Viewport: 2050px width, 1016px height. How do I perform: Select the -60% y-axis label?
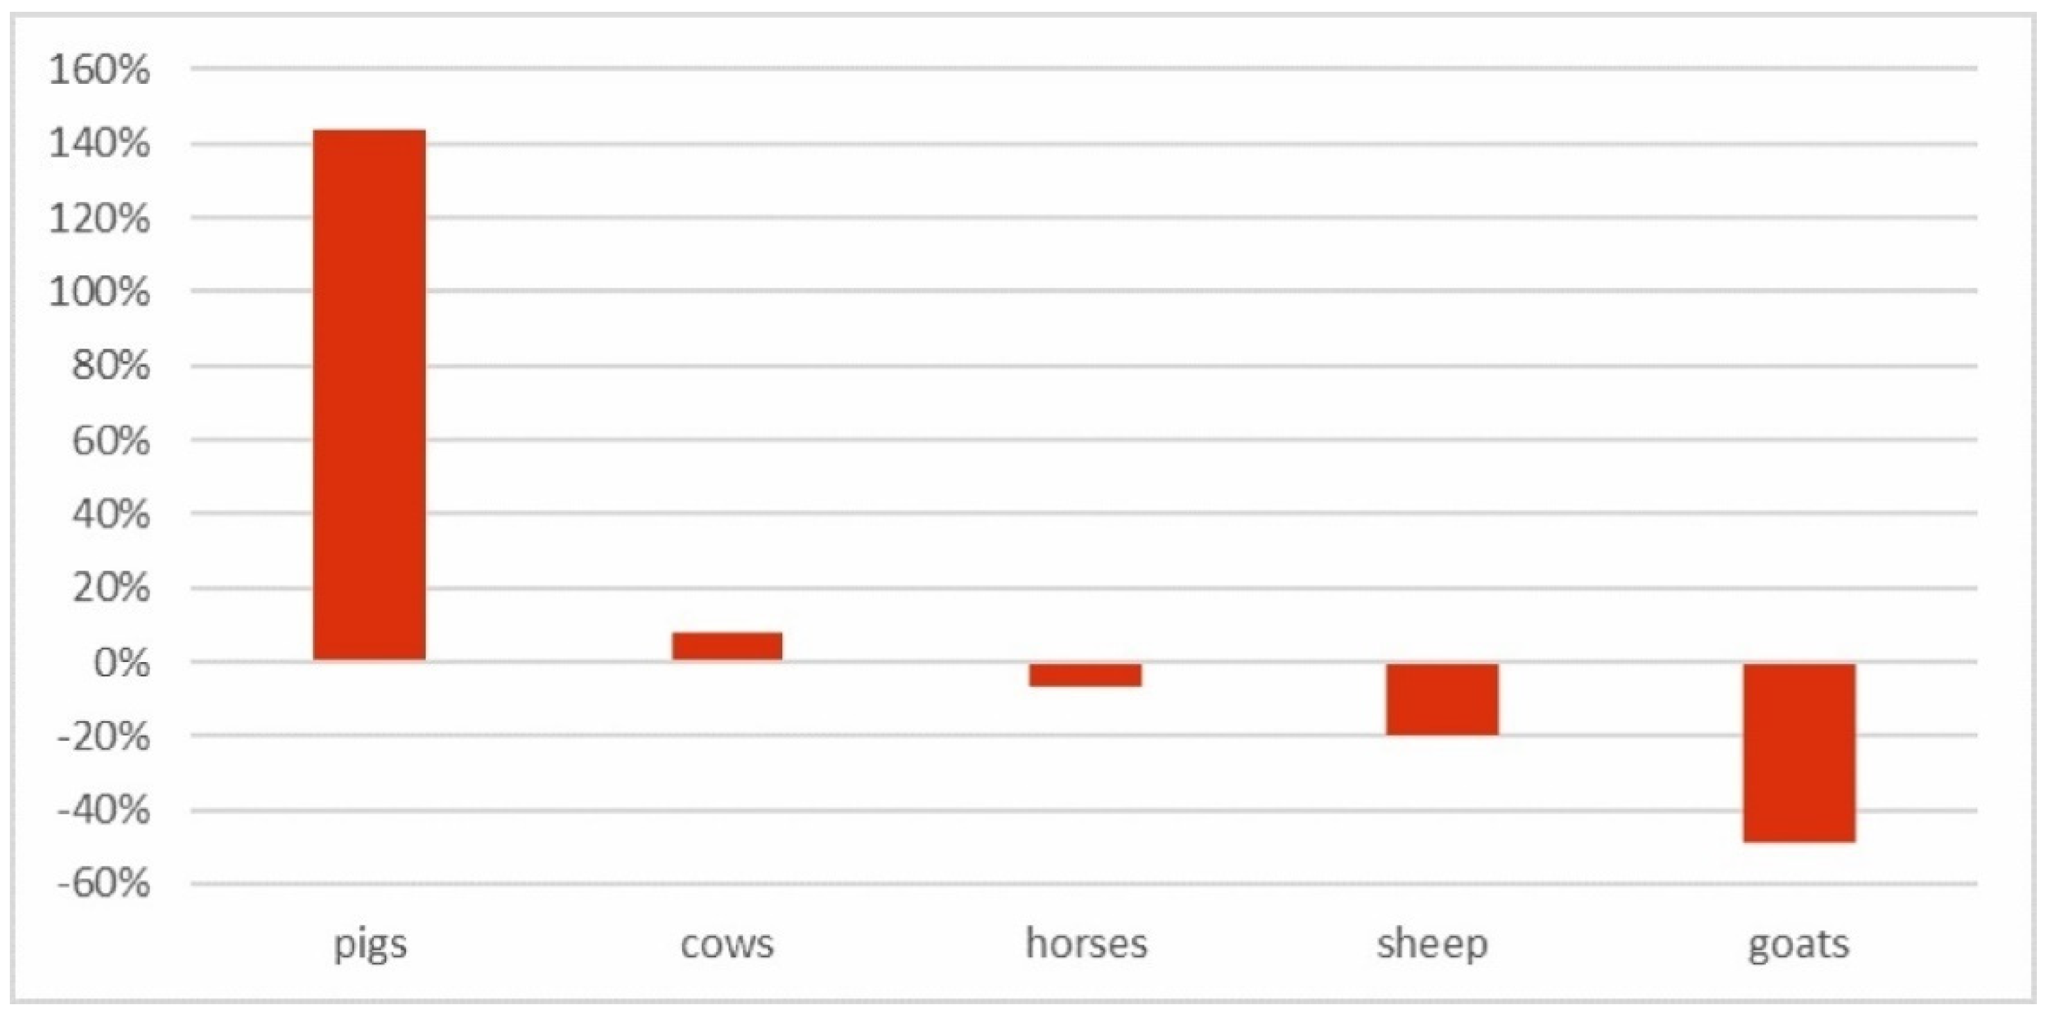(x=104, y=884)
